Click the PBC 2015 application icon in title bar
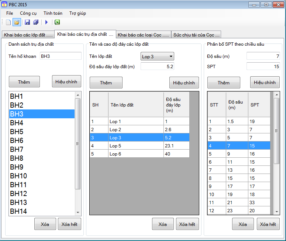Viewport: 286px width, 241px height. pos(4,4)
